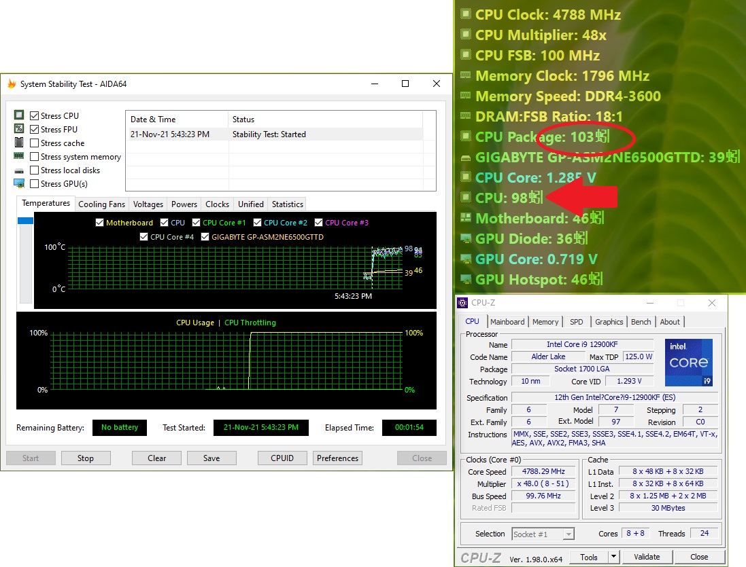Click the CPU Core voltage sensor icon

[465, 177]
